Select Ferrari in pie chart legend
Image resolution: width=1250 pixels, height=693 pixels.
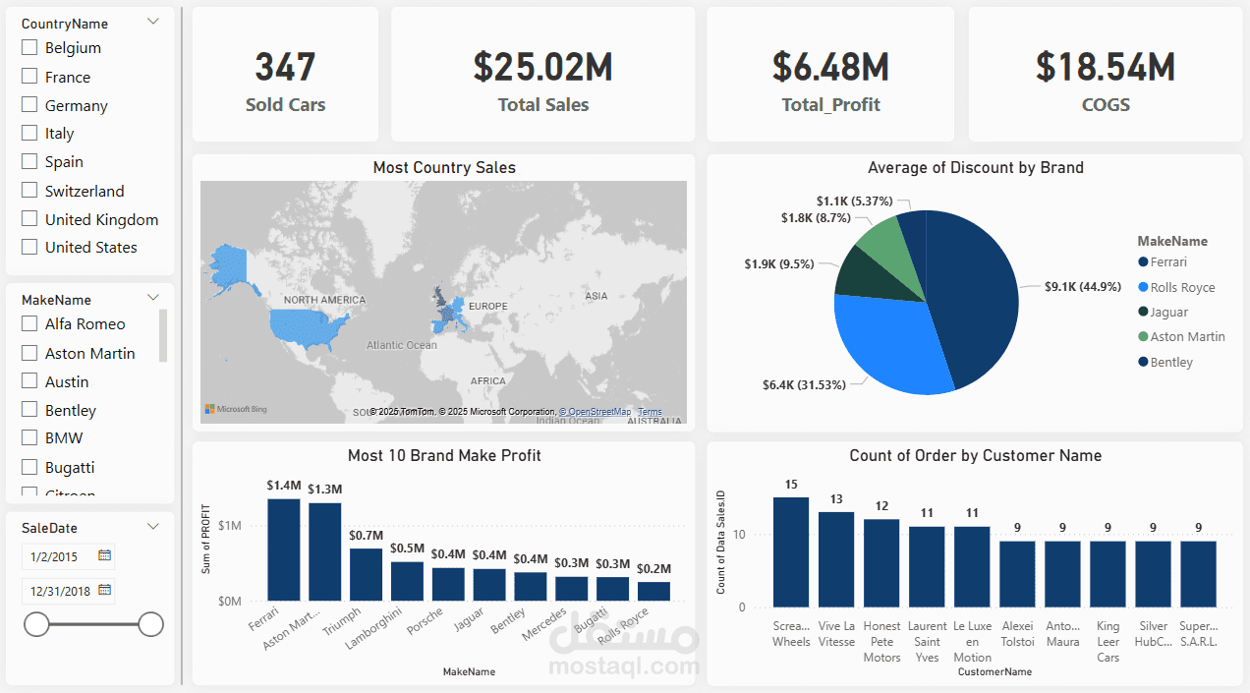pos(1163,261)
